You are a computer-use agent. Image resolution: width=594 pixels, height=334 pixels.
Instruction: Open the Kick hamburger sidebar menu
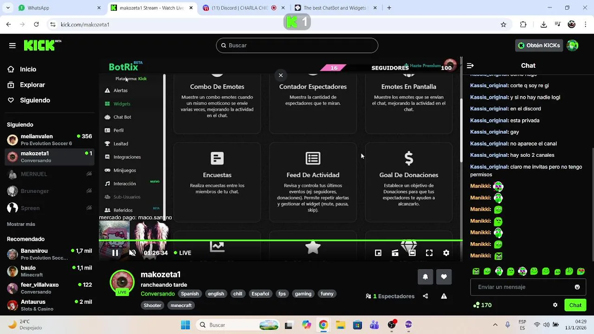tap(13, 45)
